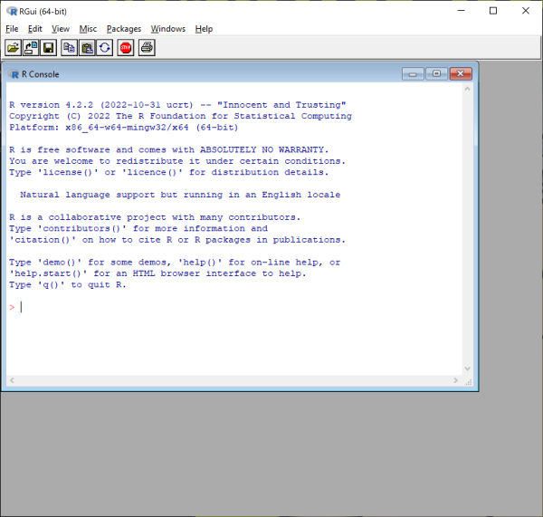Click the 'license()' distribution details line
Viewport: 543px width, 517px height.
click(x=169, y=172)
